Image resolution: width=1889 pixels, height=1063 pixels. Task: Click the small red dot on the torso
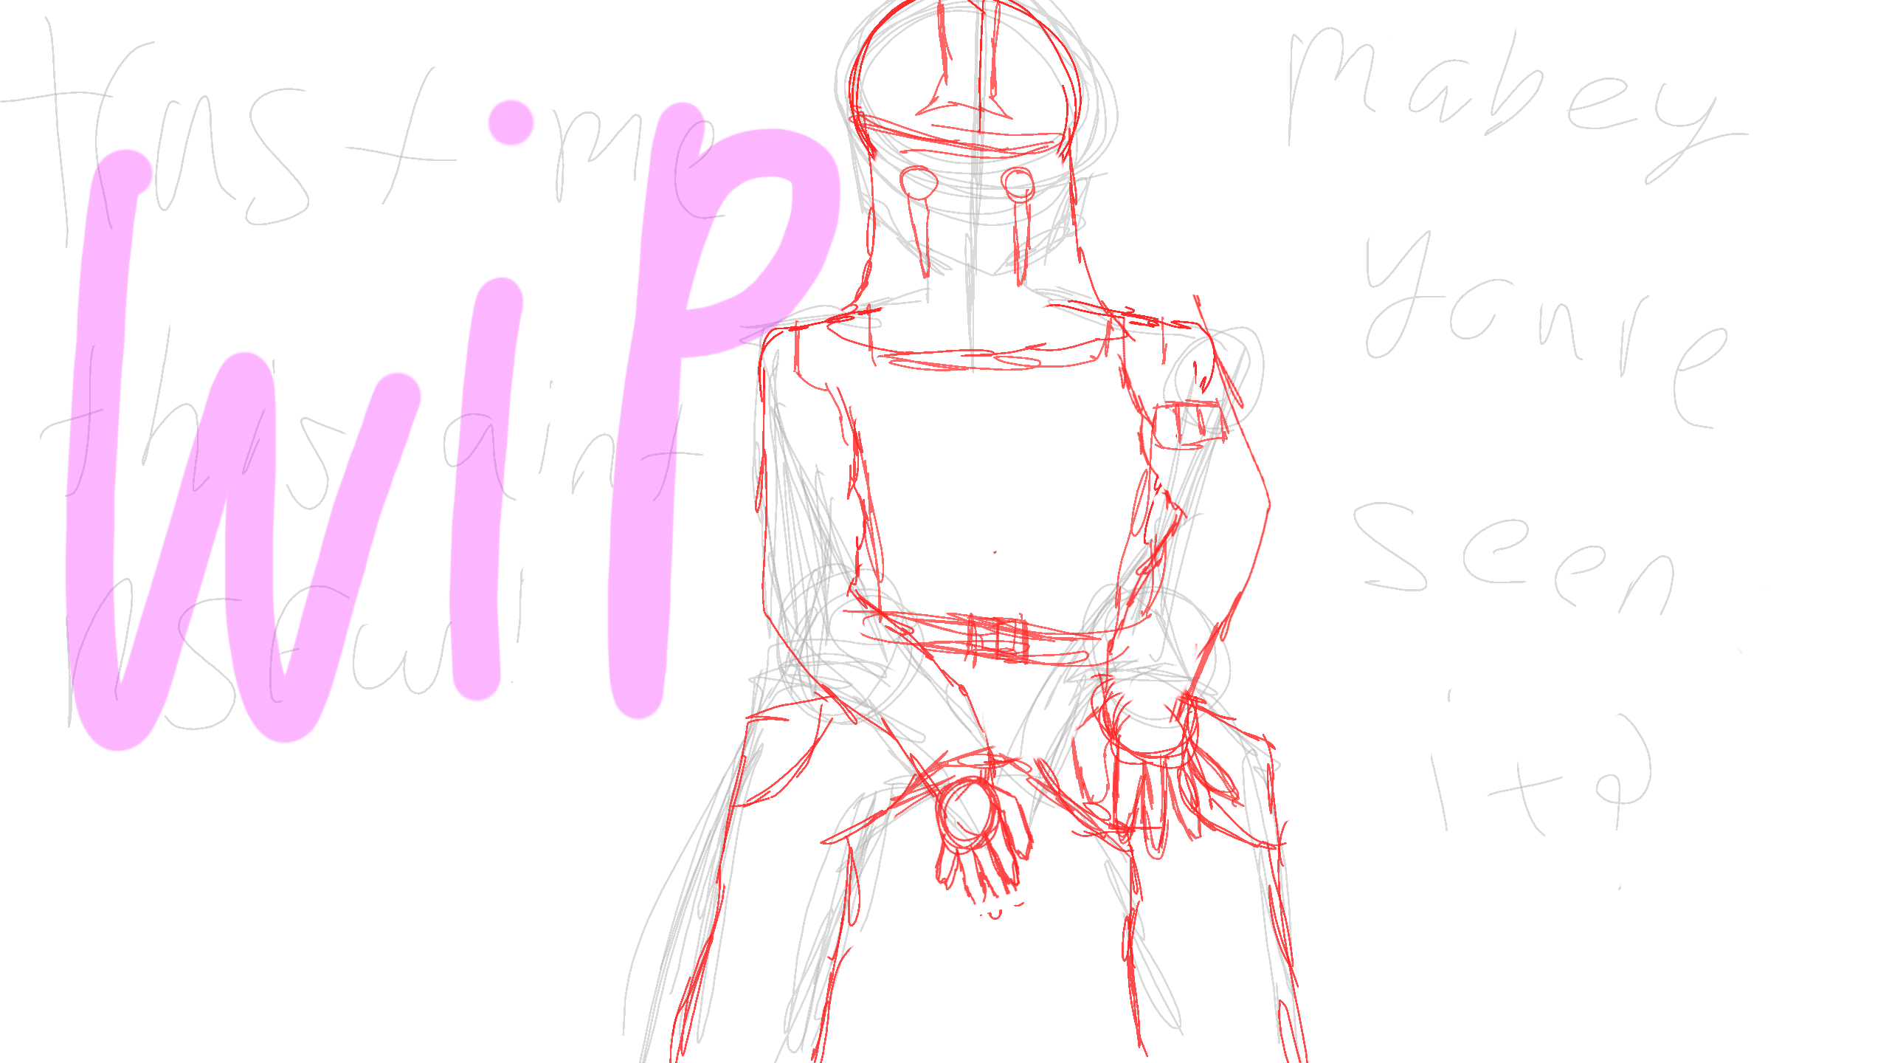[x=995, y=551]
